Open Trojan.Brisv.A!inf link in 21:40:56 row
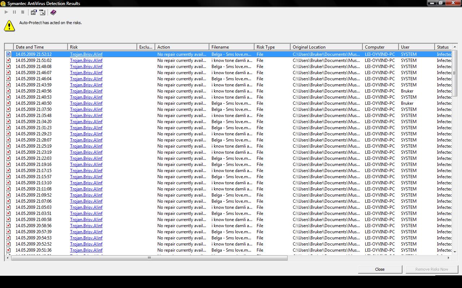Screen dimensions: 462x288 pos(86,91)
